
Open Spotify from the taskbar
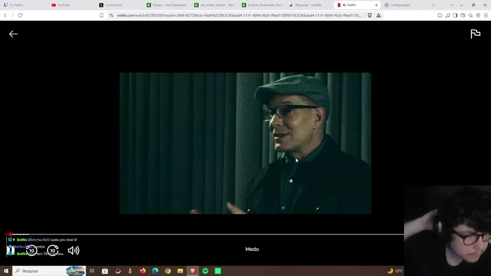tap(205, 271)
